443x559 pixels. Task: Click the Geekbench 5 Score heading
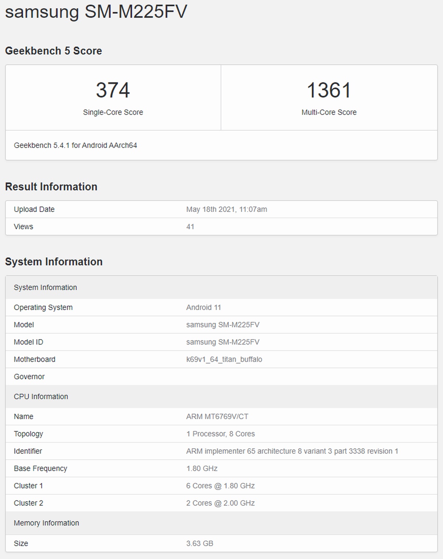click(54, 51)
